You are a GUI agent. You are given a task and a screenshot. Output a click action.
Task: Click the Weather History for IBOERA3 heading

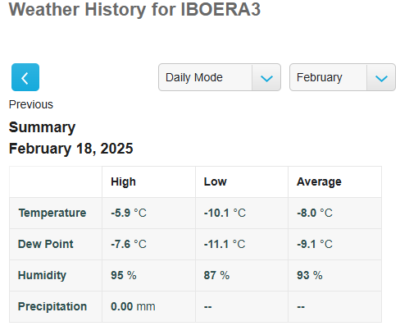(x=134, y=9)
